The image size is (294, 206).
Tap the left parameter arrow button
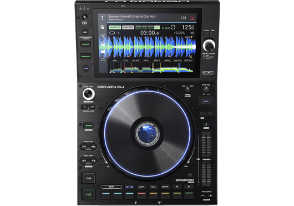coord(177,187)
